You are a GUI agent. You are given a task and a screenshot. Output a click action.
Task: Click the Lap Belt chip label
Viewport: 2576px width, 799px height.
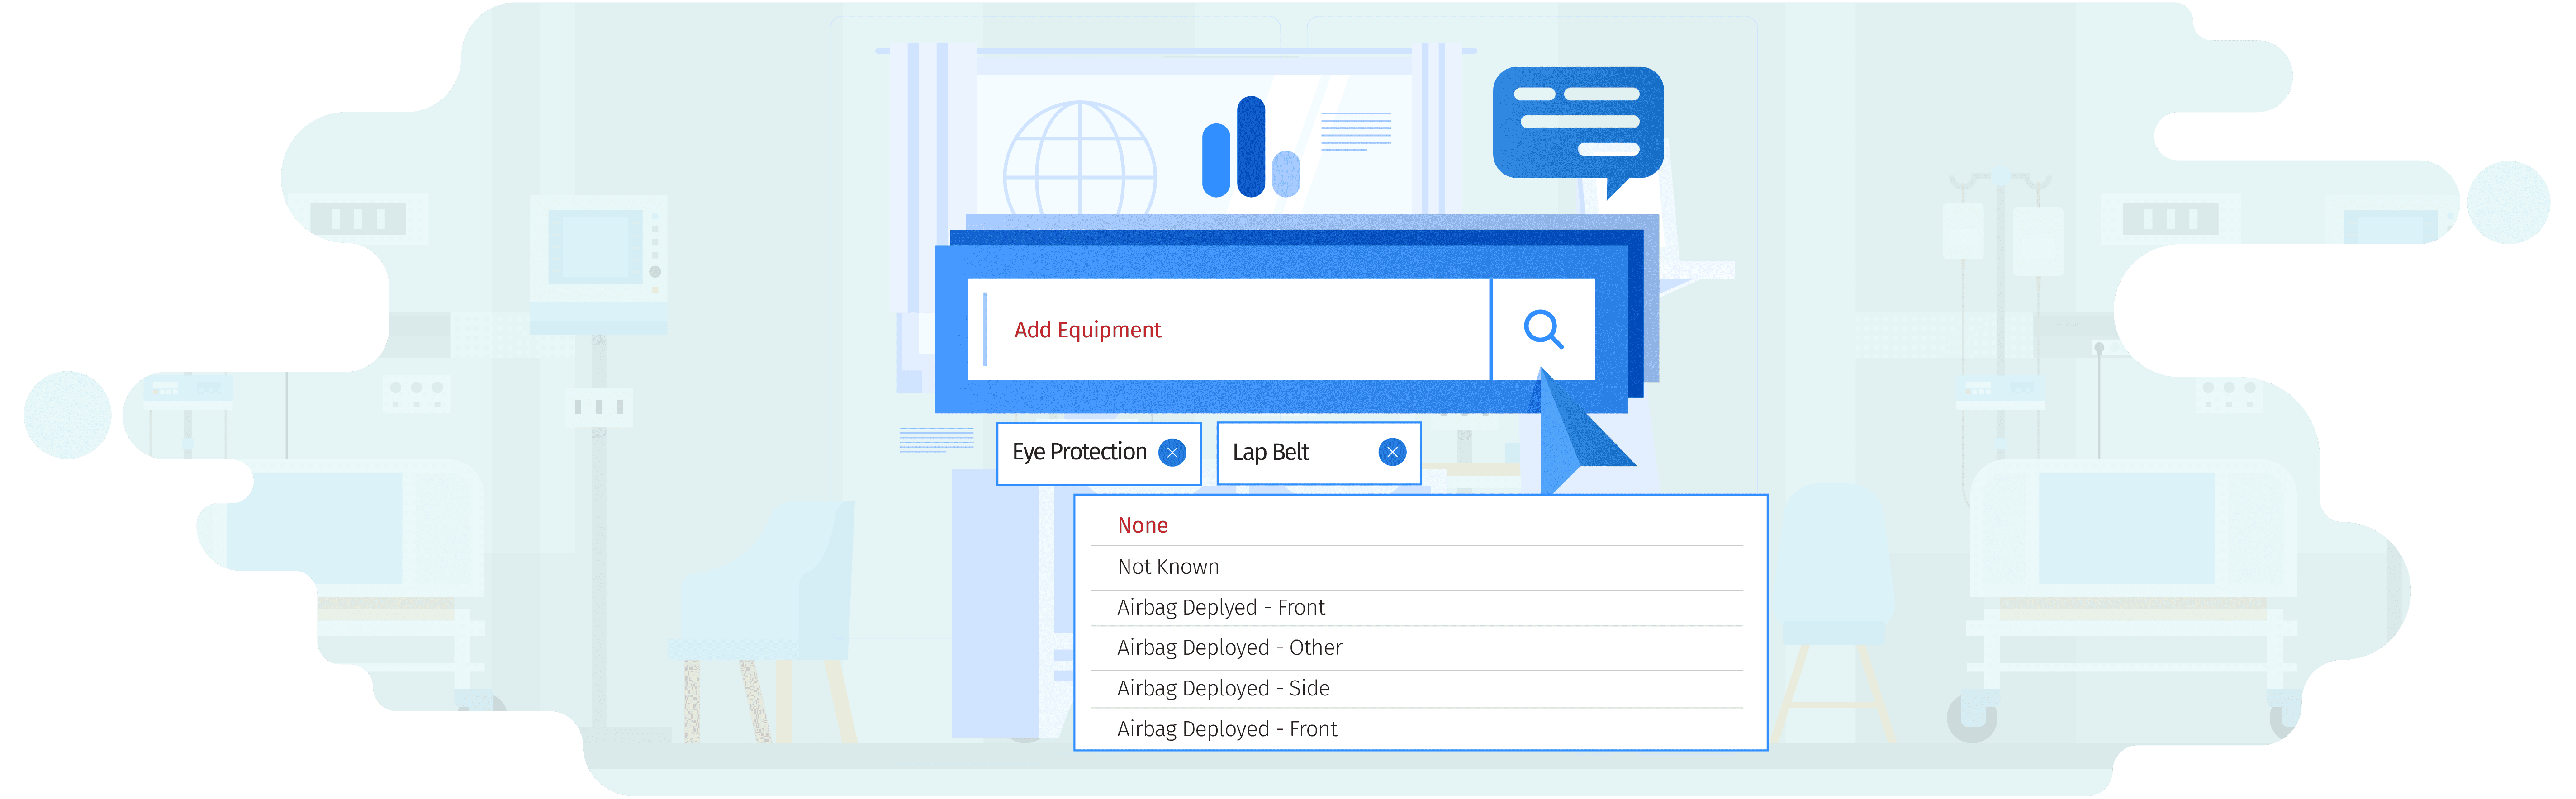[1270, 452]
